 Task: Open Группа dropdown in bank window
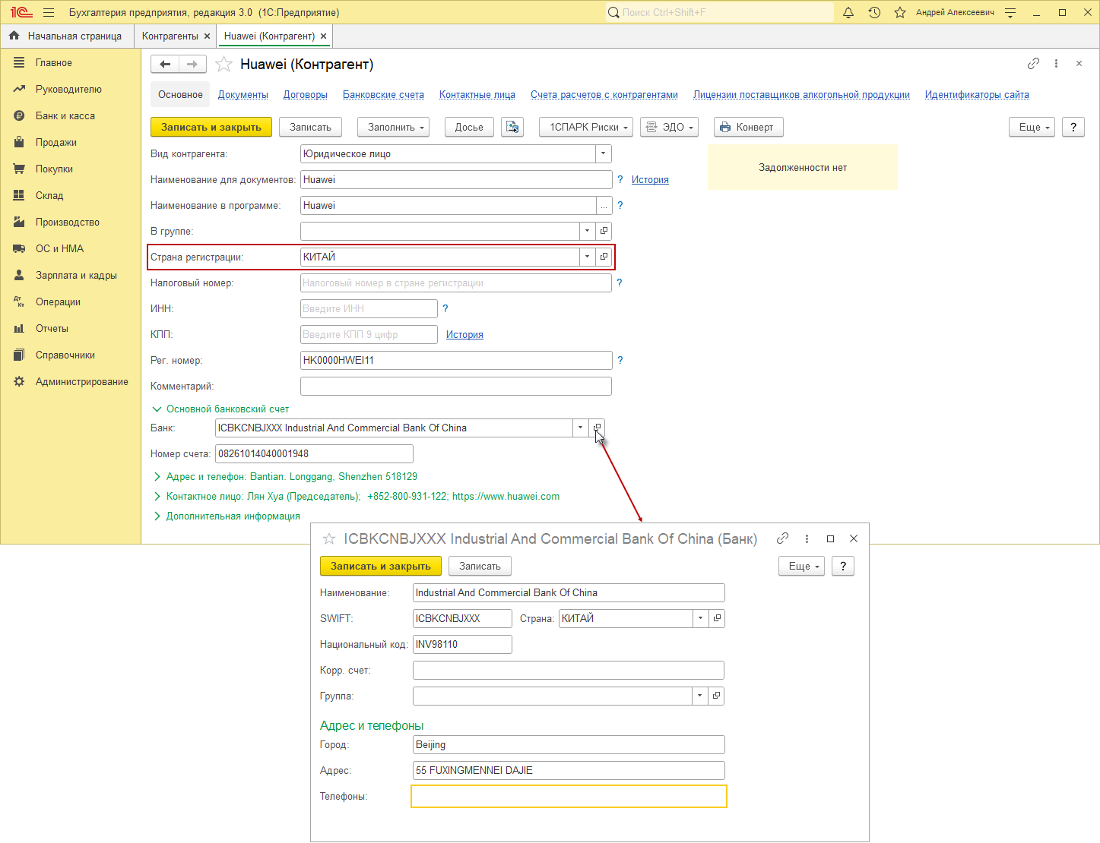click(699, 696)
